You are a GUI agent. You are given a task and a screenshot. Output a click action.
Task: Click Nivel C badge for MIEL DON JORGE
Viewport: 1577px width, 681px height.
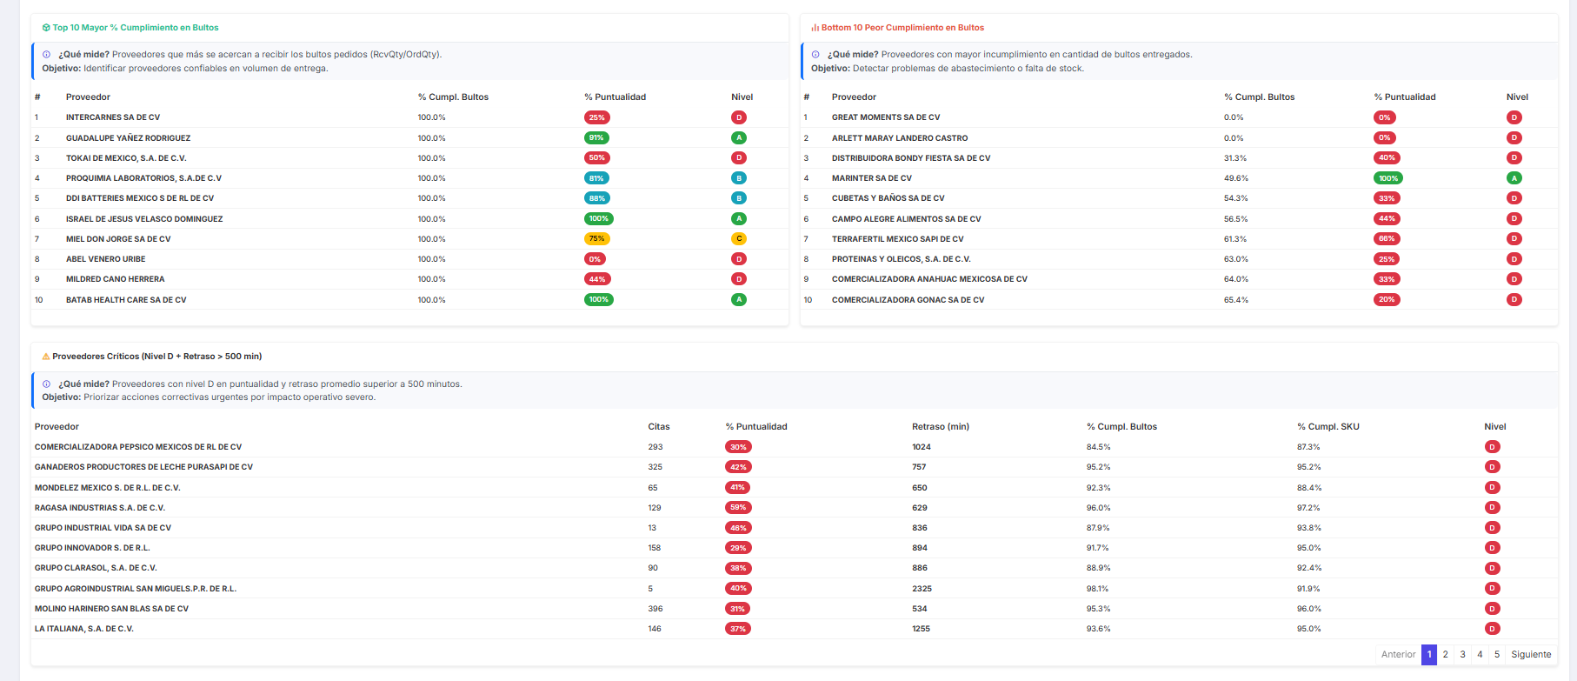(739, 239)
